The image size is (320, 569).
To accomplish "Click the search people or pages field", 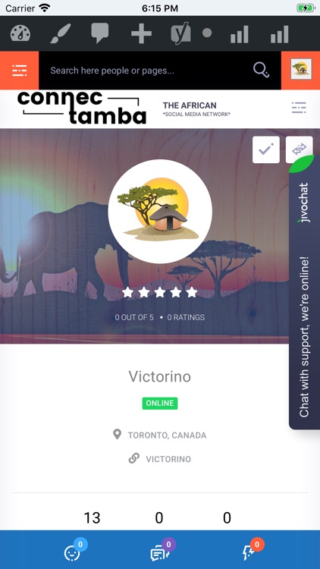I will tap(145, 71).
